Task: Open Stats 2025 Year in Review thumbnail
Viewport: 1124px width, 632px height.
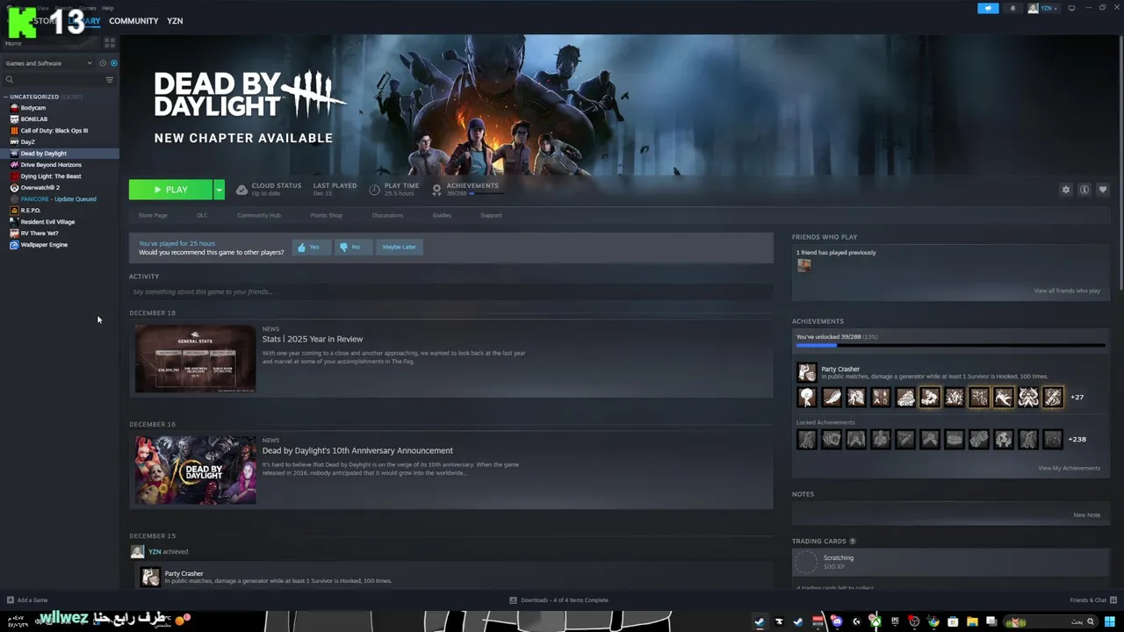Action: [195, 358]
